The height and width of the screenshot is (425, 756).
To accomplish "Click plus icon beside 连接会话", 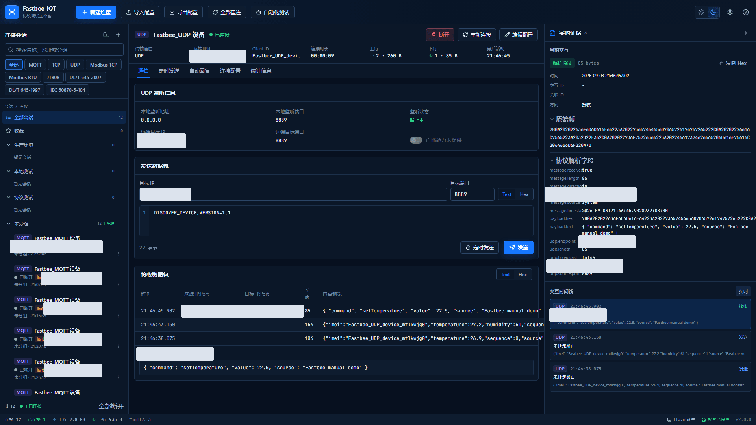I will [118, 35].
